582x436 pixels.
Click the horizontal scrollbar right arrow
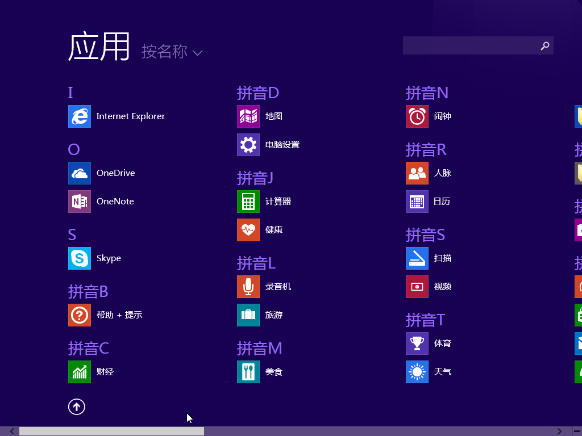560,431
